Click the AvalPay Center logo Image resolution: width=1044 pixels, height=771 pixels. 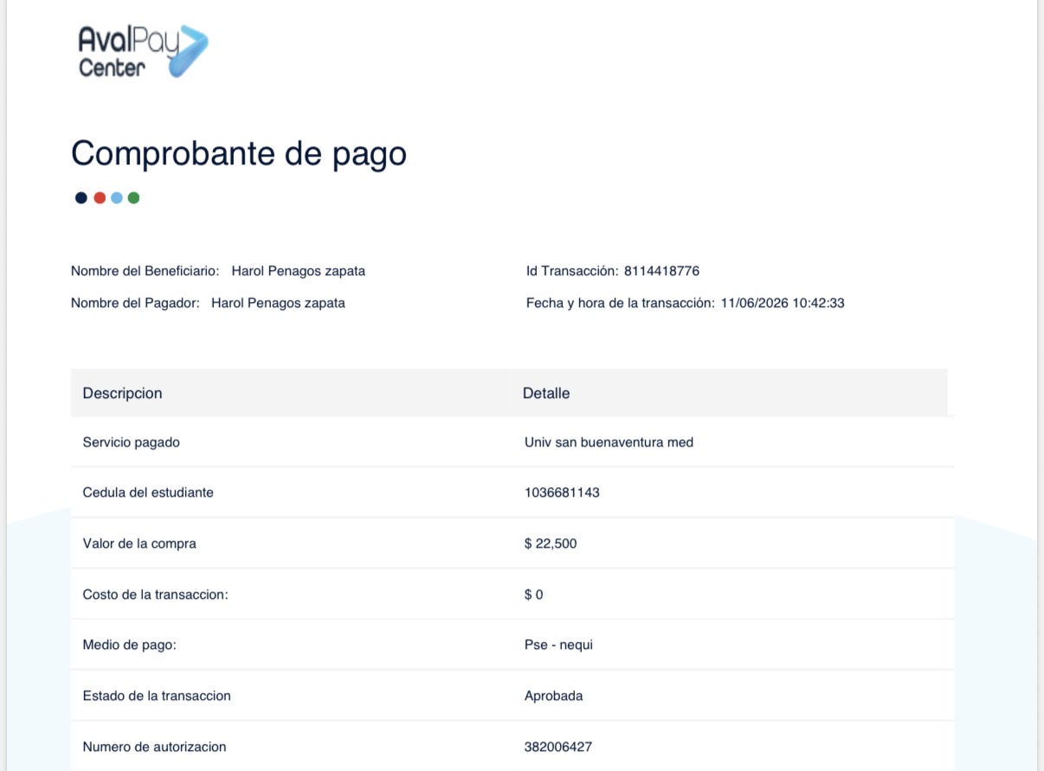pos(143,52)
